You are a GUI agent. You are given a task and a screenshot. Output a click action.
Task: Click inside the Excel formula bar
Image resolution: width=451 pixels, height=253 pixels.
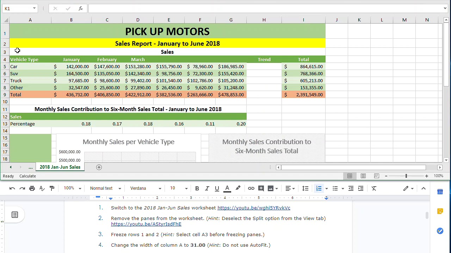pyautogui.click(x=266, y=8)
